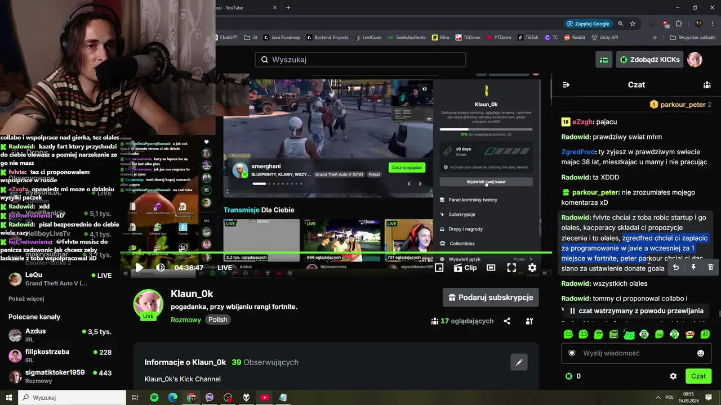Expand the hidden bookmarks overflow chevron
This screenshot has width=721, height=405.
(x=655, y=38)
